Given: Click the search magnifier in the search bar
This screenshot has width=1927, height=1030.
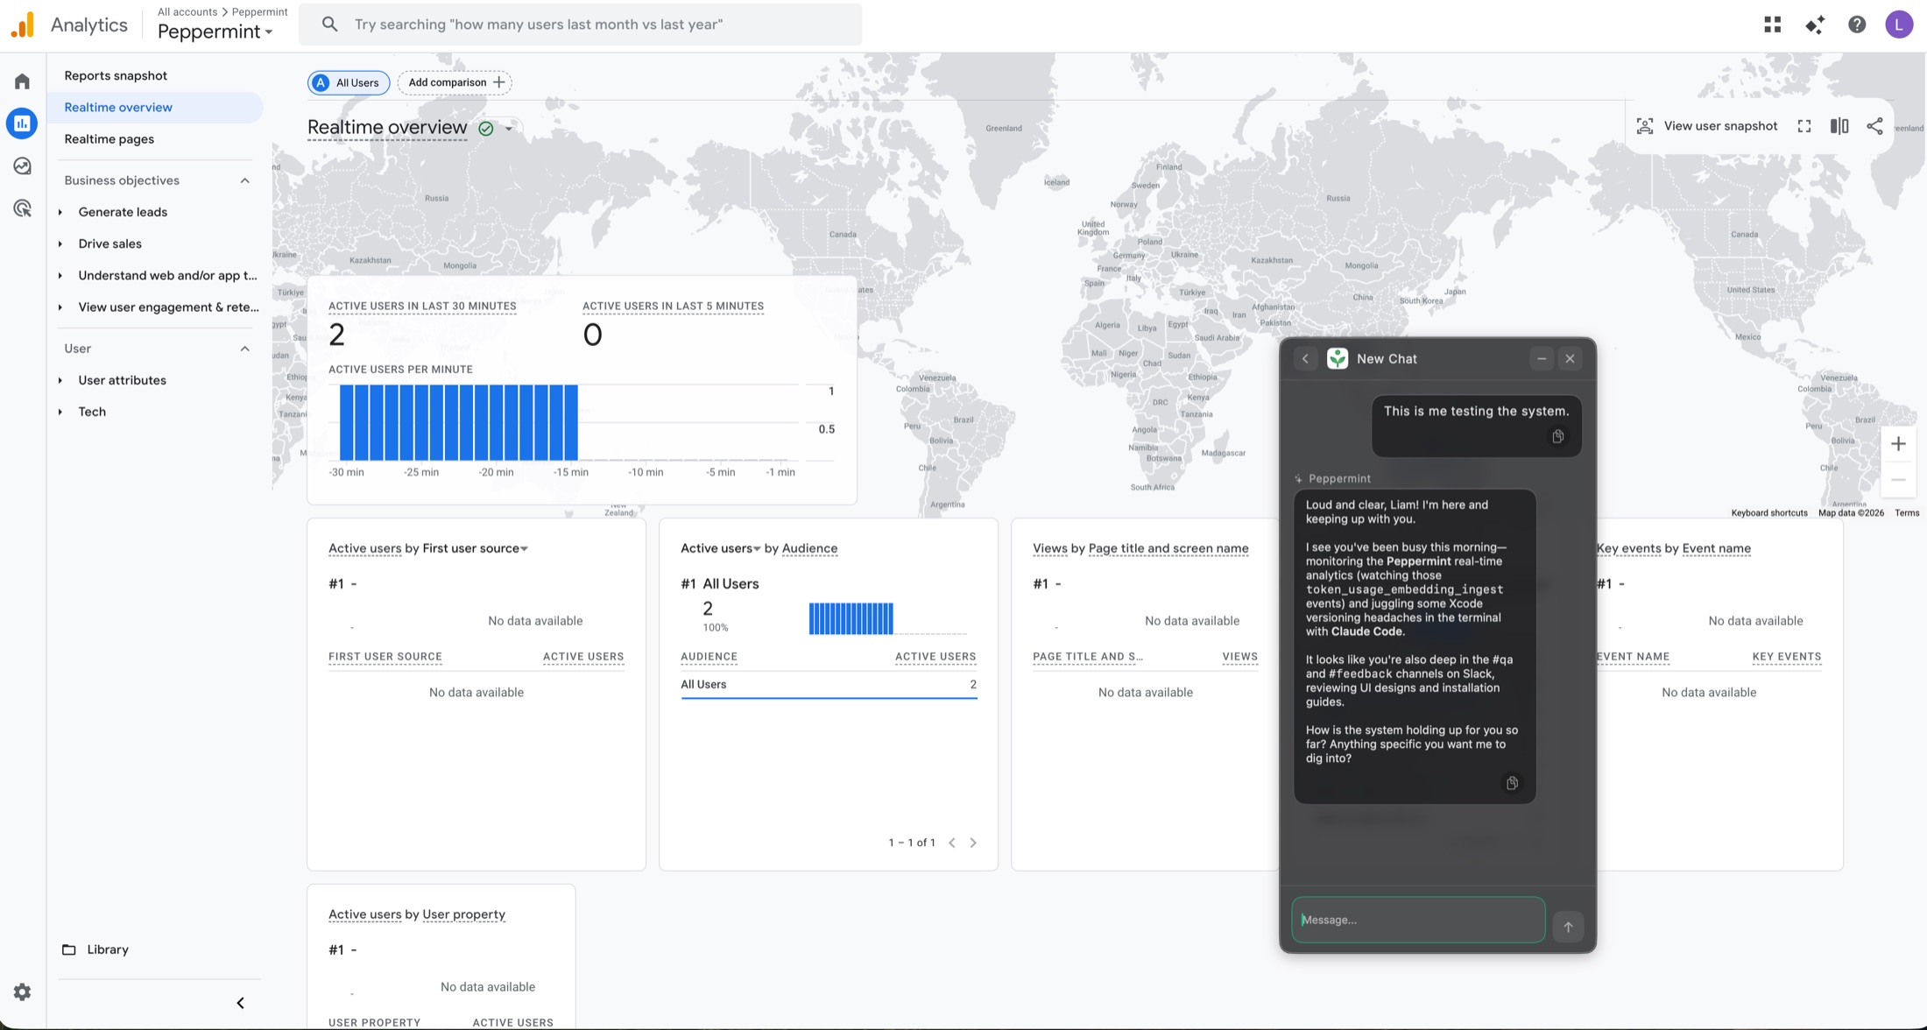Looking at the screenshot, I should point(330,24).
